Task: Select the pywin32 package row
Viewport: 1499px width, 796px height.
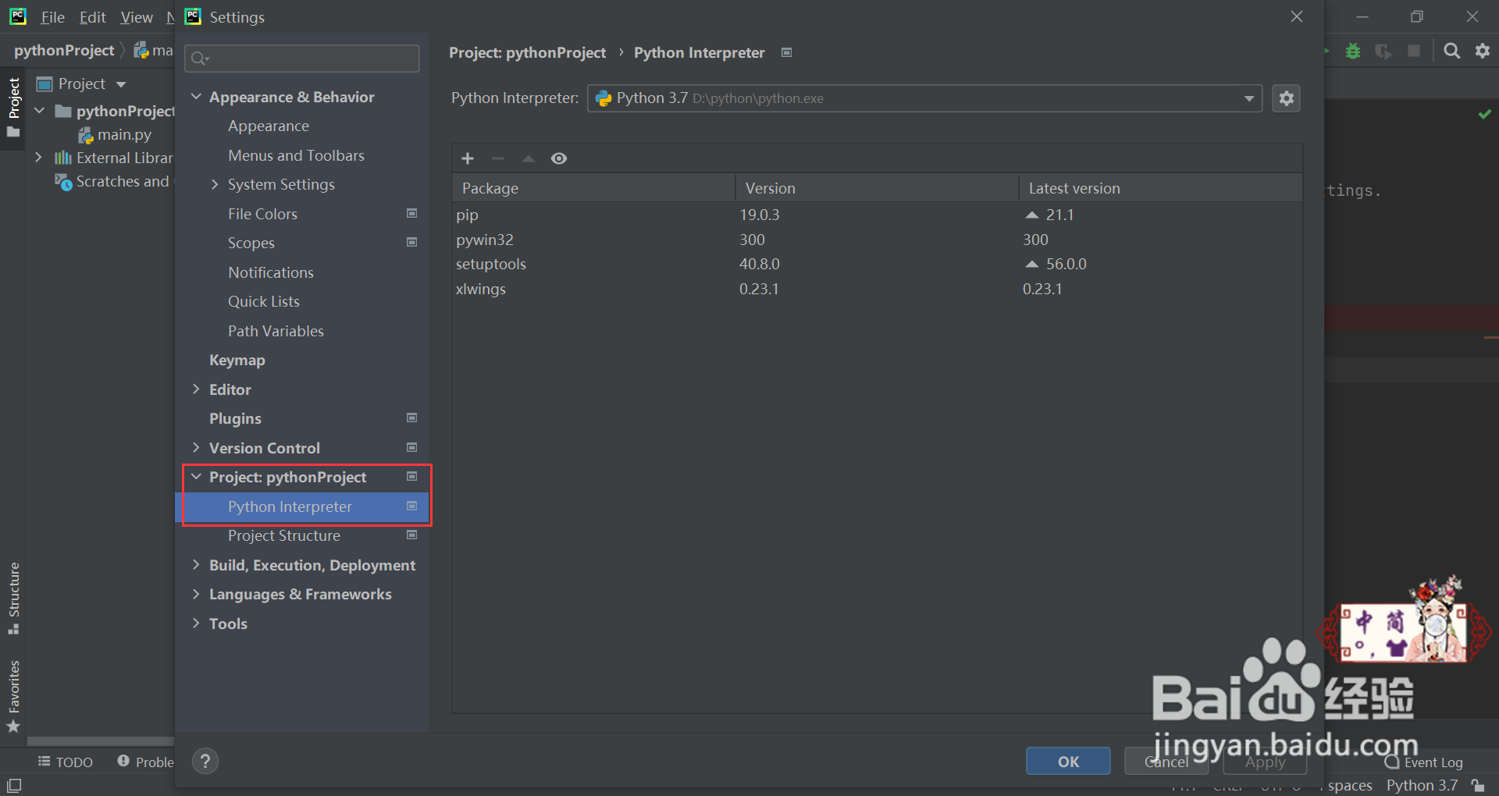Action: click(877, 240)
